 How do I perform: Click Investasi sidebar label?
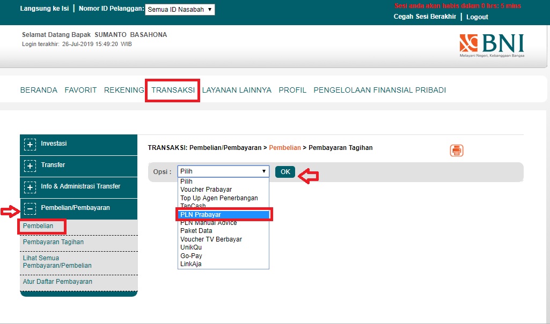click(54, 144)
